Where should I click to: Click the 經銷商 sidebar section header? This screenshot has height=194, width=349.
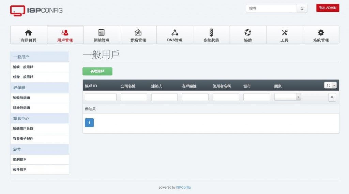coord(40,88)
